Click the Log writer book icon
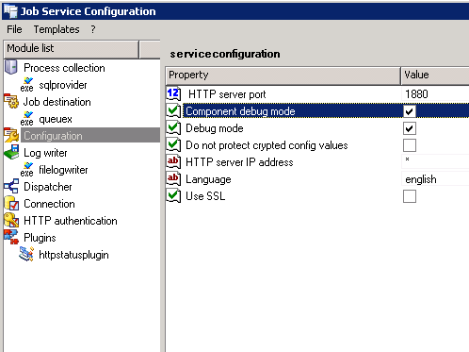 click(x=11, y=152)
